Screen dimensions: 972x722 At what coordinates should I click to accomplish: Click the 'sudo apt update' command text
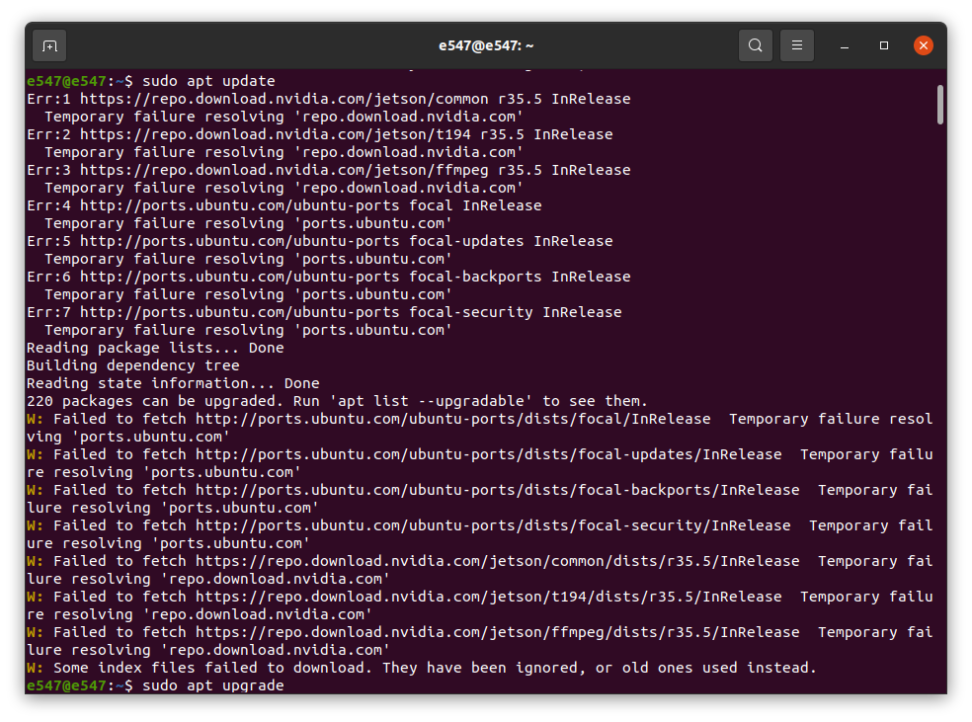tap(208, 81)
